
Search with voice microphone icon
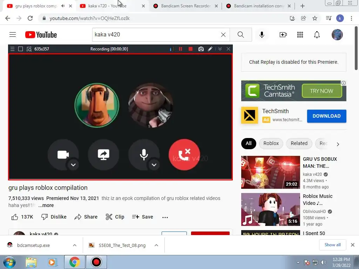(x=262, y=35)
